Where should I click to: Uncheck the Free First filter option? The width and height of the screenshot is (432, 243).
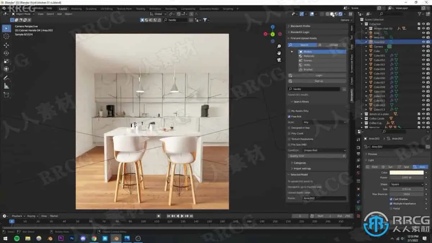coord(290,116)
